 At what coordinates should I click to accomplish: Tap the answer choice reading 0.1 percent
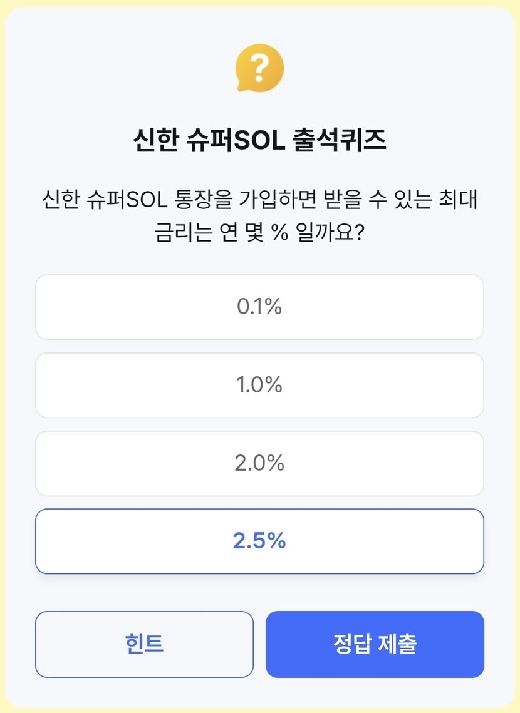(x=259, y=307)
